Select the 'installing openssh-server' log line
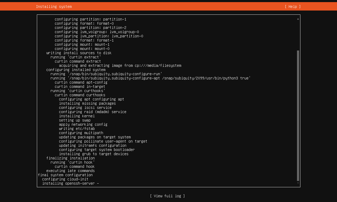The width and height of the screenshot is (337, 202). (x=71, y=183)
